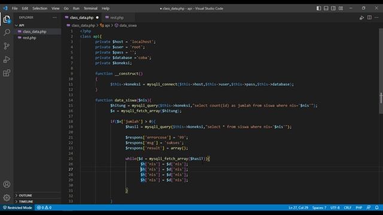383x215 pixels.
Task: Open the Search view icon
Action: coord(7,32)
